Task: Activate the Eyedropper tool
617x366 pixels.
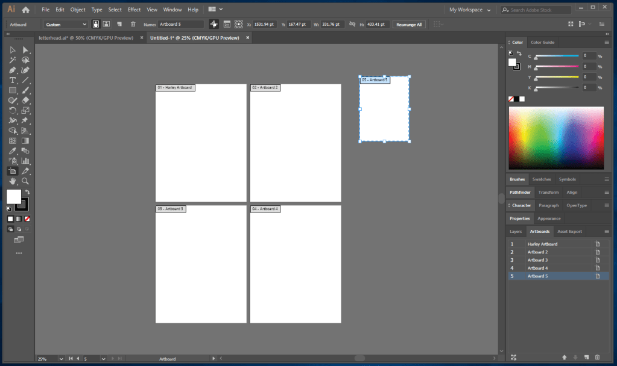Action: (x=12, y=150)
